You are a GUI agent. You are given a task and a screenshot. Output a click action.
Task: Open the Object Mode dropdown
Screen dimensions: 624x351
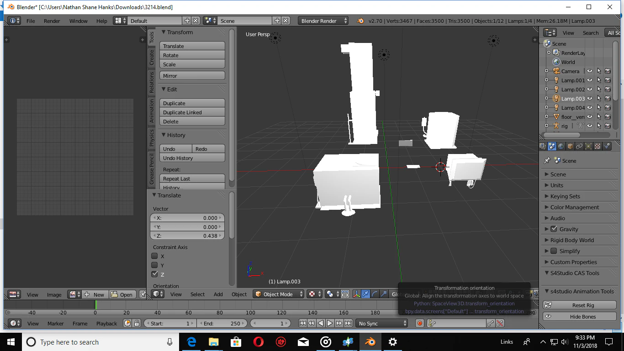pos(279,294)
